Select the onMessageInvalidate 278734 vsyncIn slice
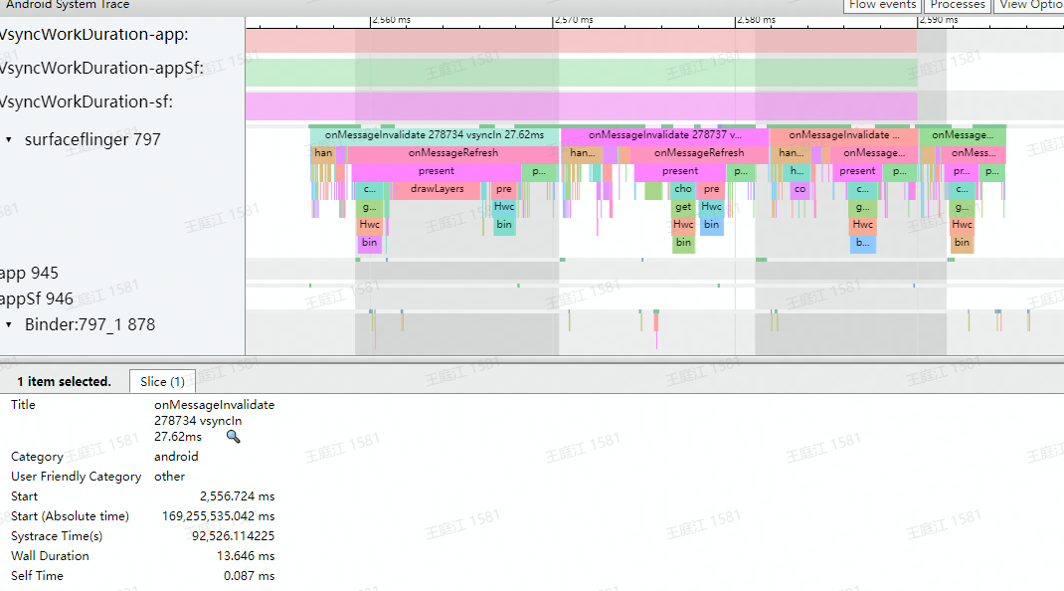 coord(435,135)
